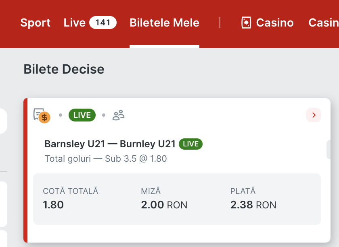Screen dimensions: 339x247
Task: Open Barnsley U21 — Burnley U21 match
Action: (110, 144)
